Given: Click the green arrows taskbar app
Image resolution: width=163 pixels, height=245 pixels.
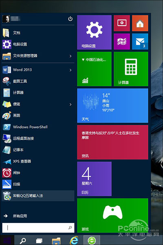Looking at the screenshot, I should [92, 241].
